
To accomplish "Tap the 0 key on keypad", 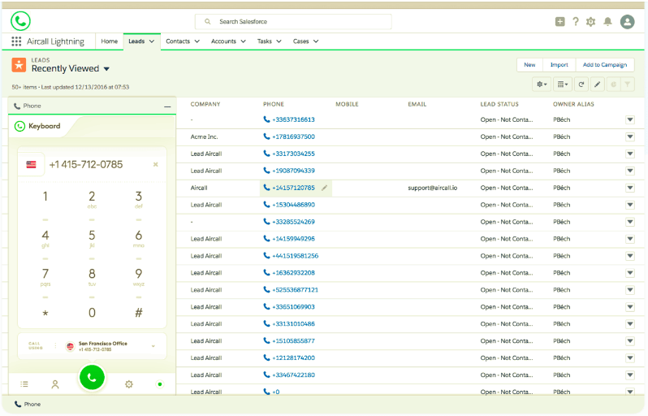I will [92, 313].
